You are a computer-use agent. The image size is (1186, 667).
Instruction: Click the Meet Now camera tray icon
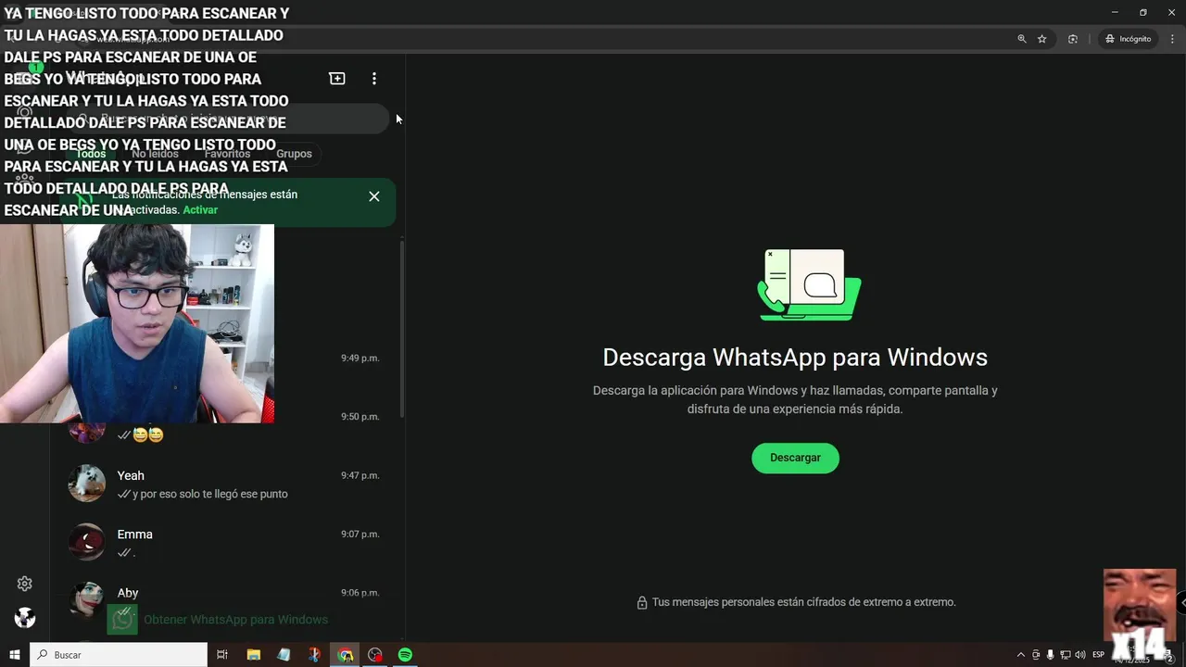(1036, 655)
